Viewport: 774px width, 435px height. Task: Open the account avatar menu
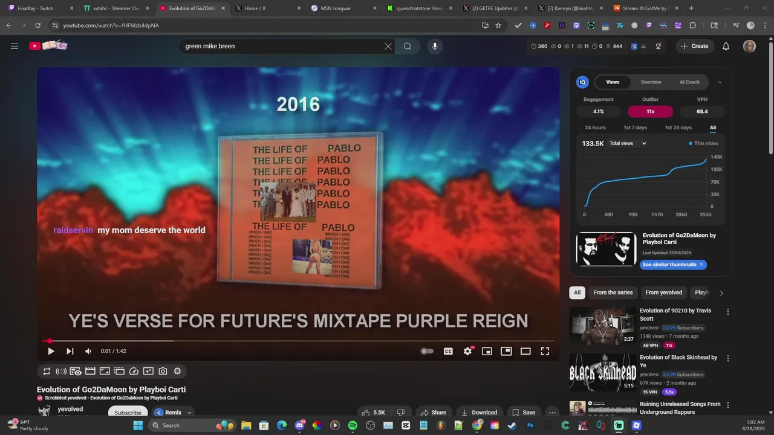(749, 47)
